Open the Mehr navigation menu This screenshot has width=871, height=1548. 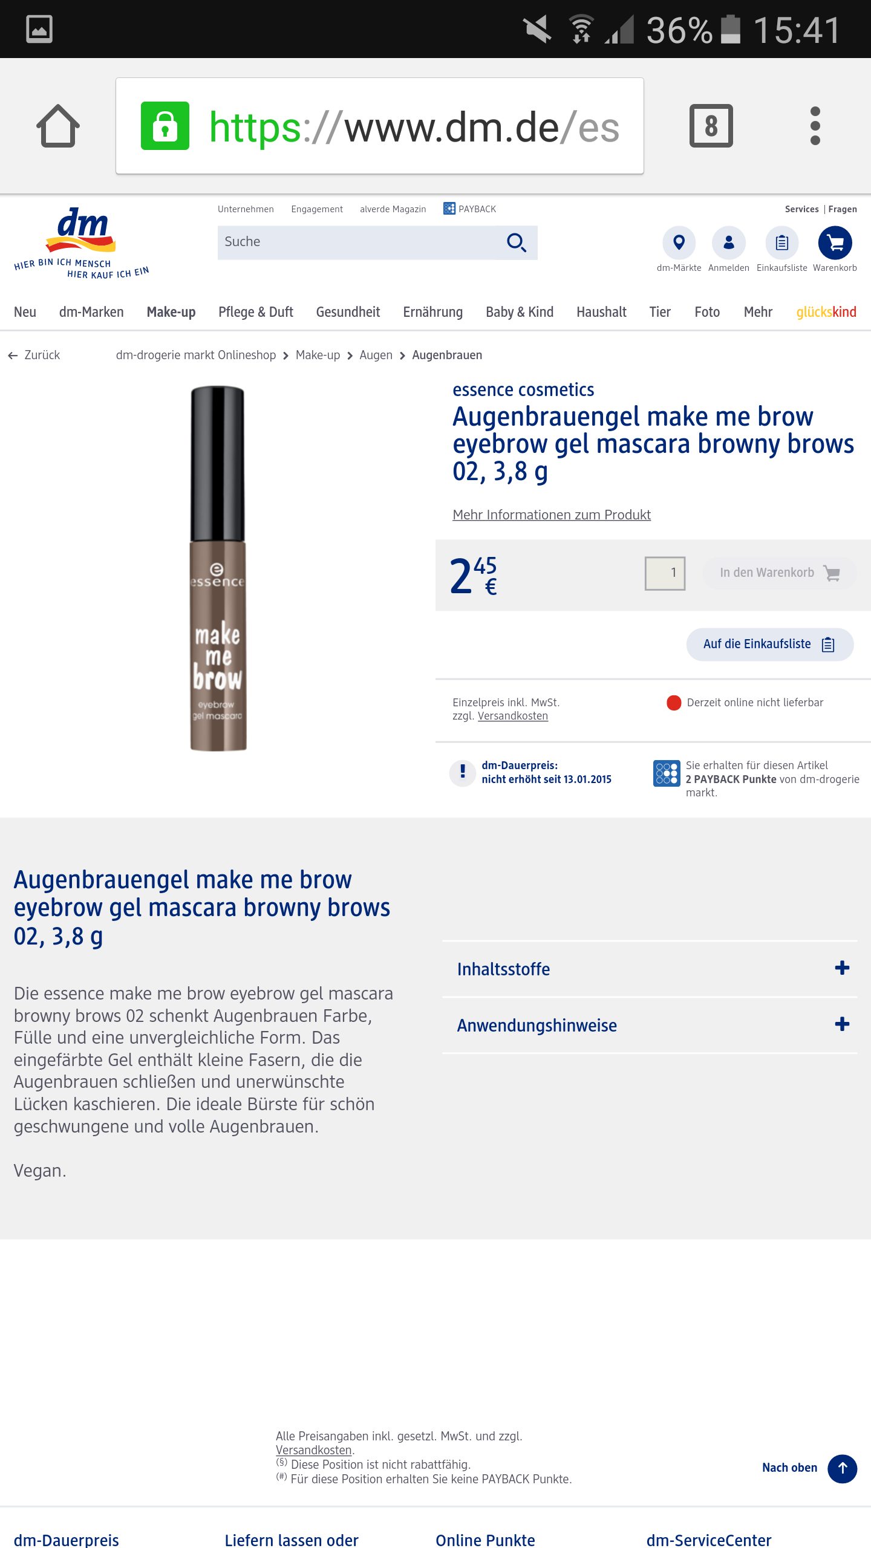(x=758, y=312)
